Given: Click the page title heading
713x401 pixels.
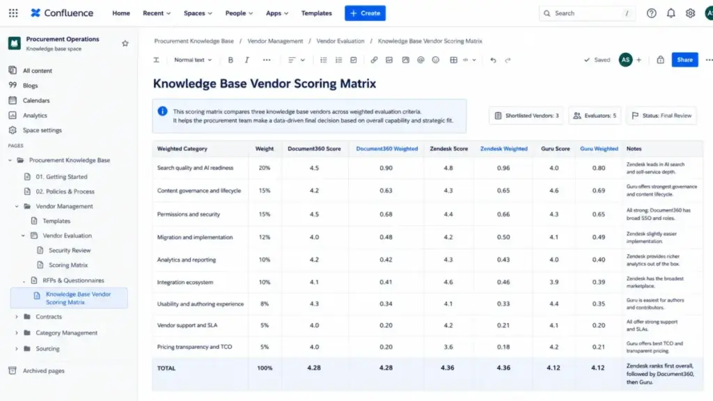Looking at the screenshot, I should [x=265, y=84].
